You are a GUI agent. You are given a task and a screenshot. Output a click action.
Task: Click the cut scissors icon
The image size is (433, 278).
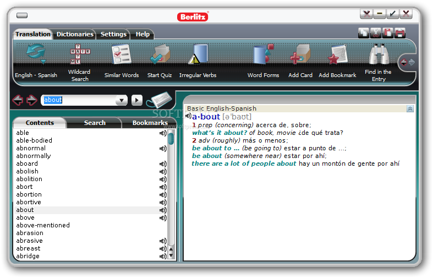click(x=376, y=33)
